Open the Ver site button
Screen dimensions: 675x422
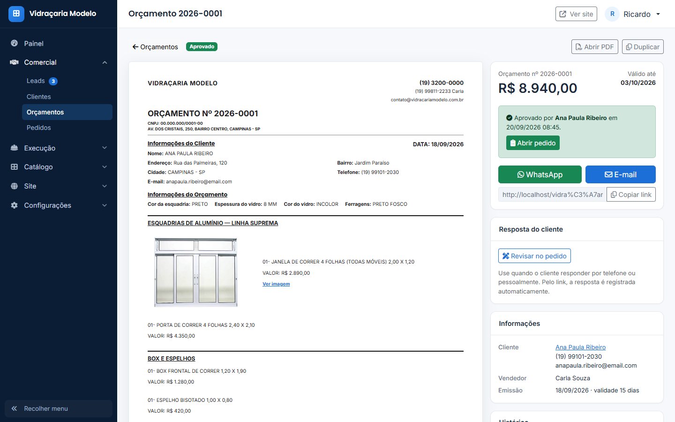coord(576,14)
